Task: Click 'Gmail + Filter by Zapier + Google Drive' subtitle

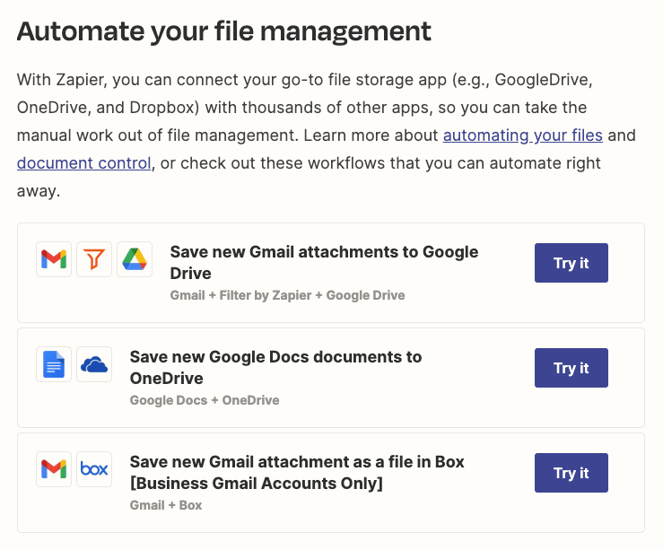Action: tap(287, 295)
